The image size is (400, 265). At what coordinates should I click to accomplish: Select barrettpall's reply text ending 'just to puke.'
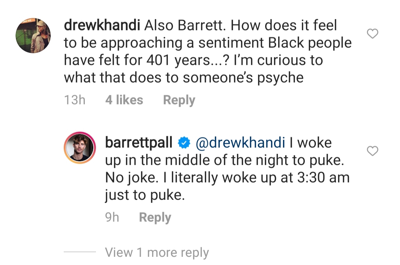pos(227,169)
